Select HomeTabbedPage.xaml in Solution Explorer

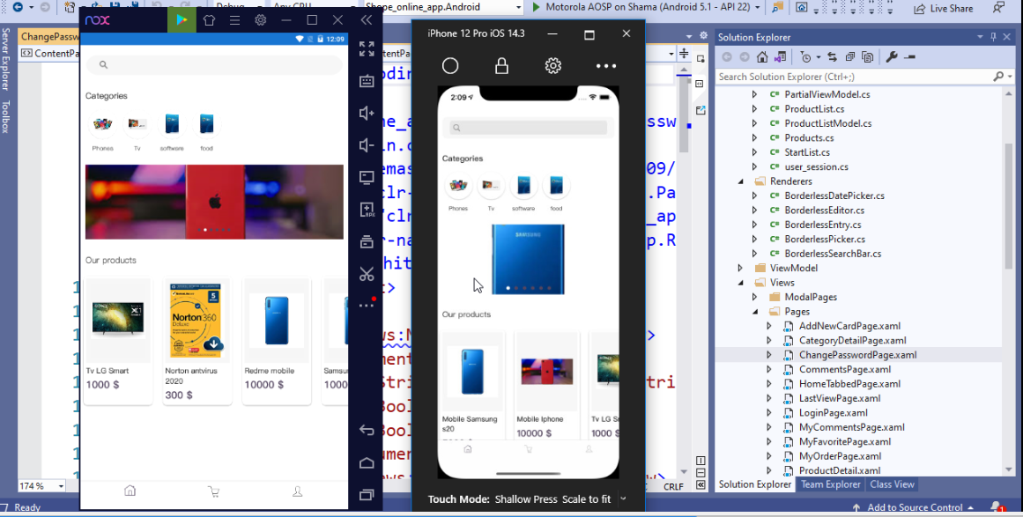pos(849,383)
